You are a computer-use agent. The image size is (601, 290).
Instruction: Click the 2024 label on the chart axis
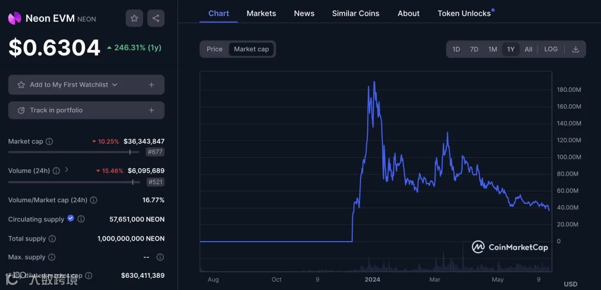(372, 279)
